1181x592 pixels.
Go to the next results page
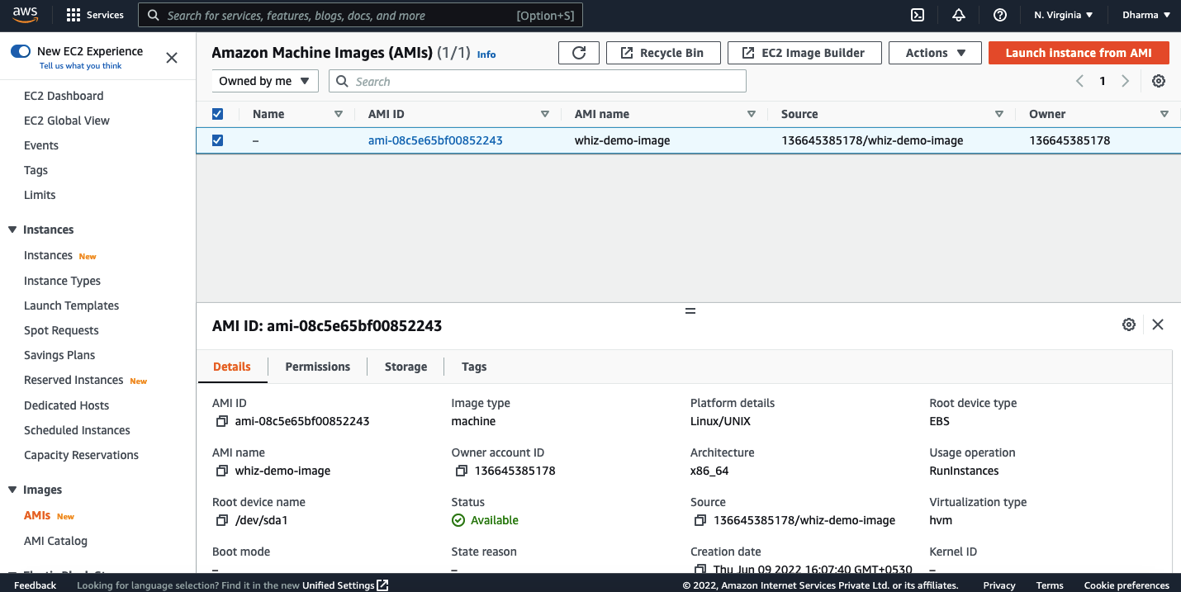click(x=1125, y=81)
